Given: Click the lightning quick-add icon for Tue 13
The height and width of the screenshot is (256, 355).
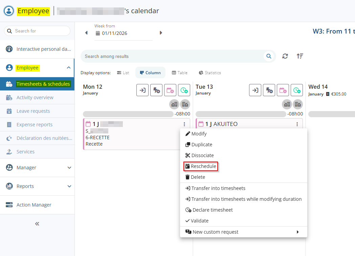Looking at the screenshot, I should [269, 90].
